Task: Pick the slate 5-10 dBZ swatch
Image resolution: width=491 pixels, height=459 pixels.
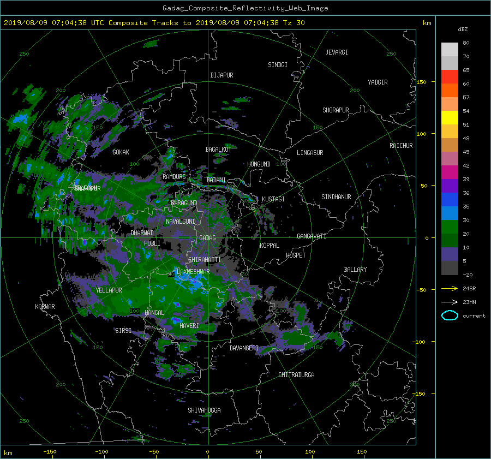Action: point(450,254)
